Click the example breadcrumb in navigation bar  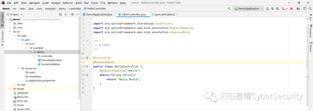(50, 9)
